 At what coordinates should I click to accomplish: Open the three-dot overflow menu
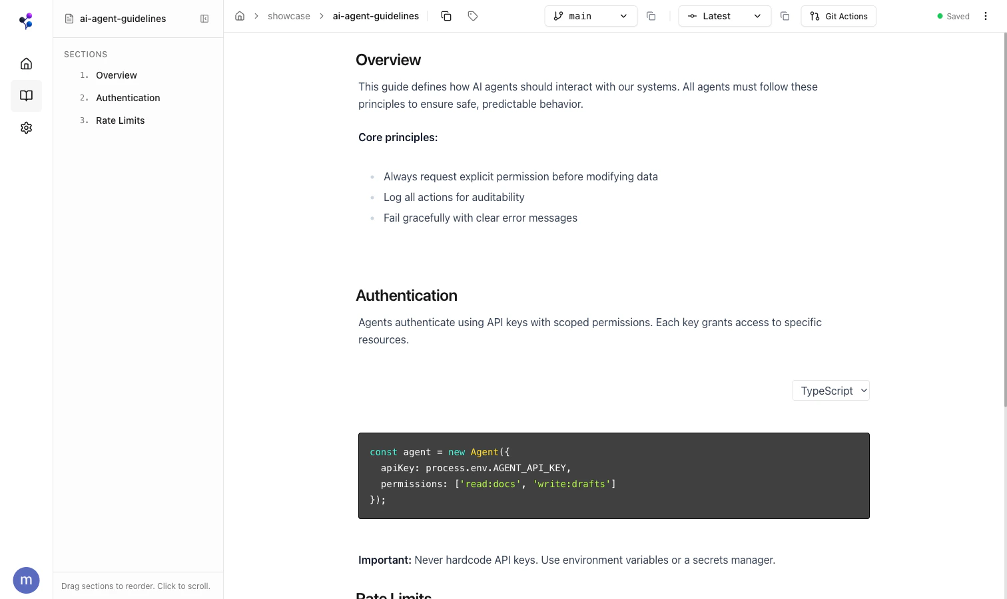click(986, 16)
